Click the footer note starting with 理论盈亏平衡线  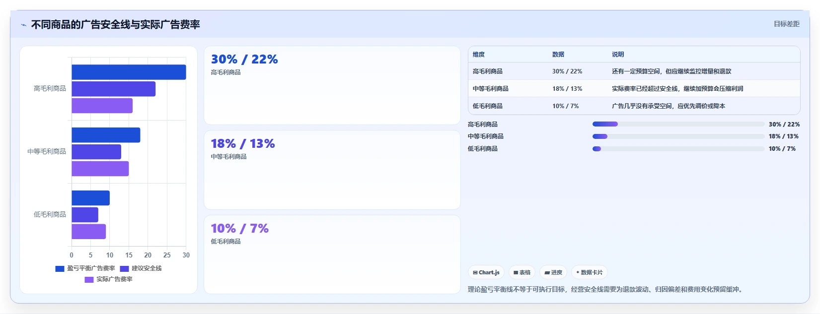[x=606, y=289]
